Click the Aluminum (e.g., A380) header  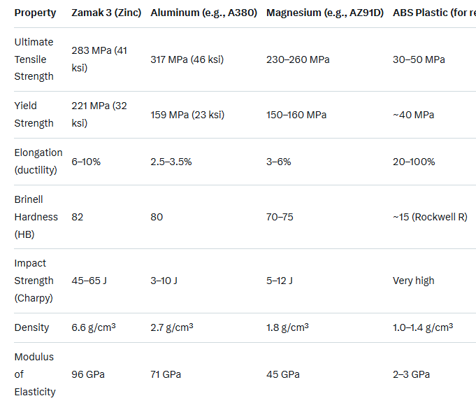tap(203, 13)
